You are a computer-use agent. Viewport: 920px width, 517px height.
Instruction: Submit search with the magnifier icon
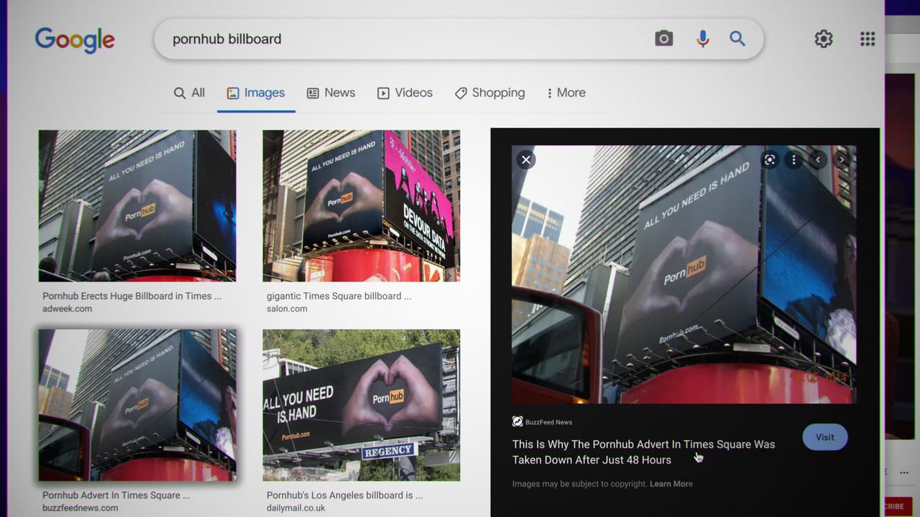pos(737,39)
